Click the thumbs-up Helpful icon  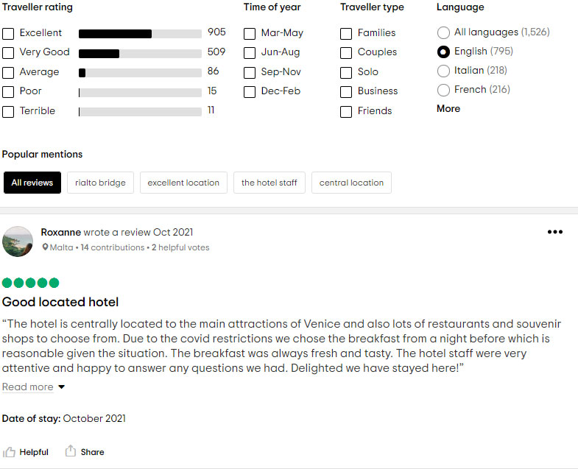click(x=9, y=452)
